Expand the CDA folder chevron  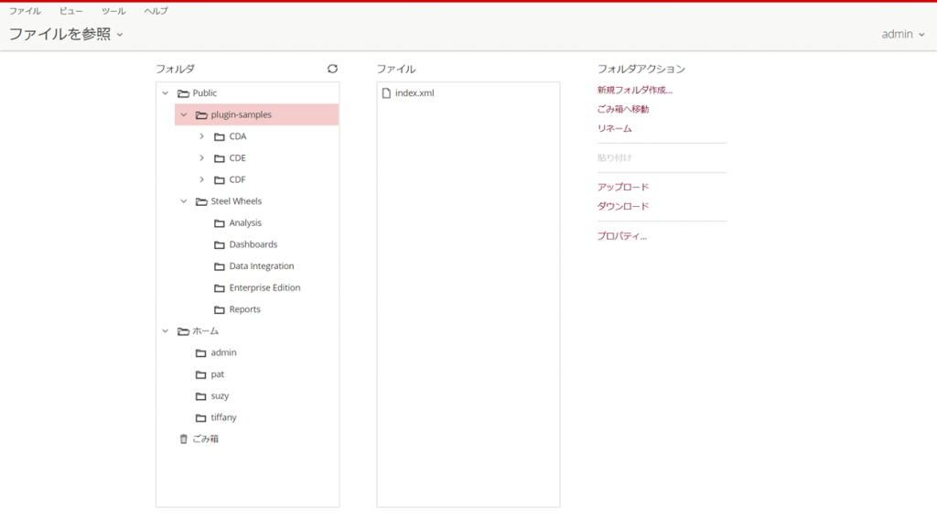(x=201, y=136)
